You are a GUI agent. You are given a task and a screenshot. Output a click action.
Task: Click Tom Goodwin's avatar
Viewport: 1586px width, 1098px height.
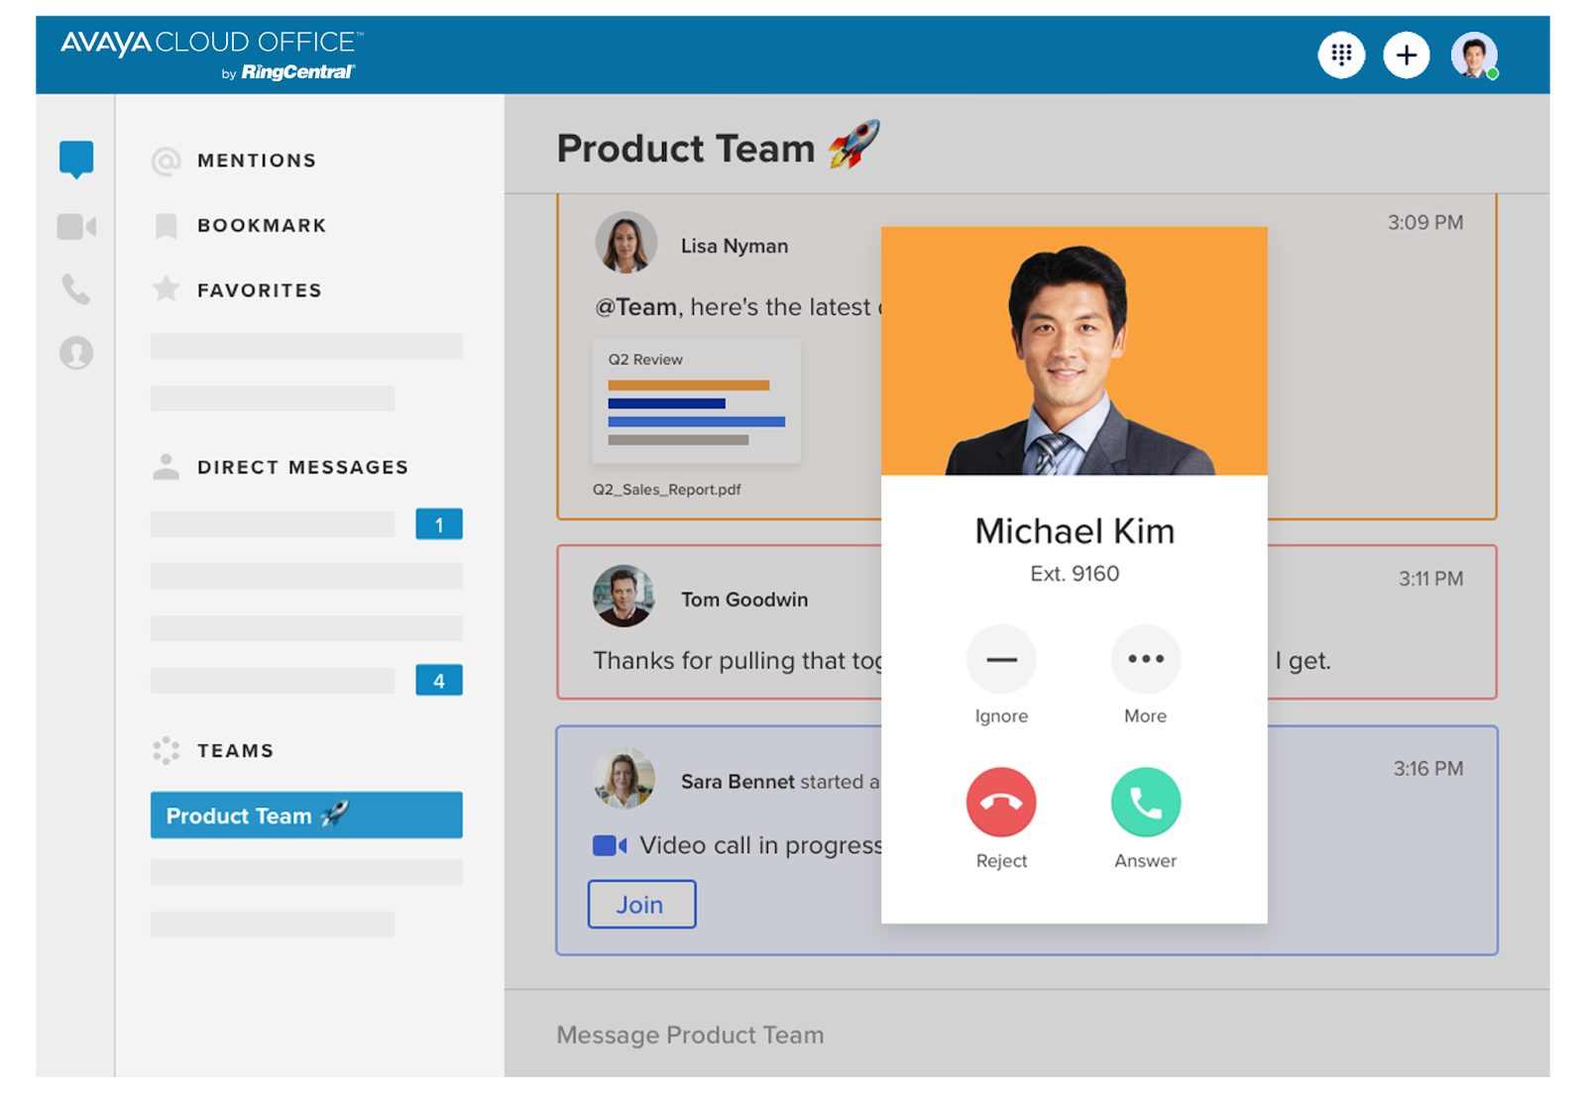(623, 597)
